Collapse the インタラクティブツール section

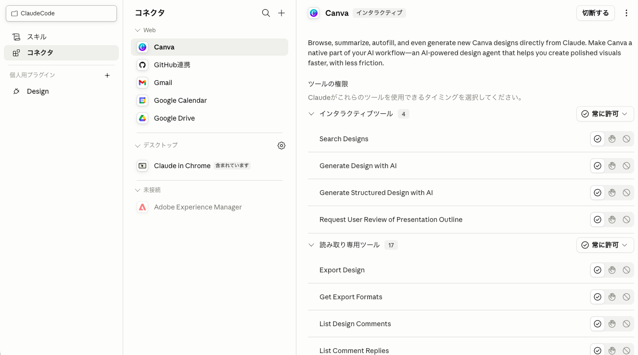311,114
